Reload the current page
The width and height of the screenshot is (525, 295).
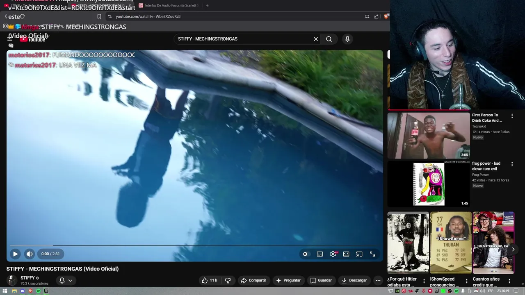click(x=22, y=16)
